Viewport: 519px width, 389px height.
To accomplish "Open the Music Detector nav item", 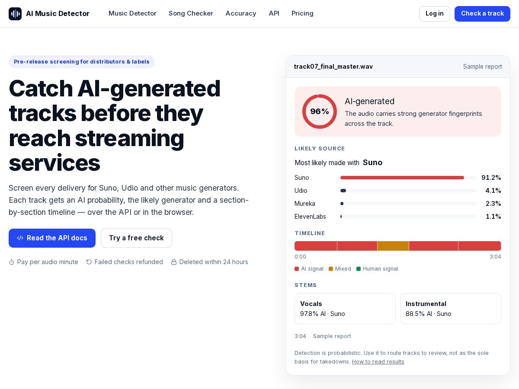I will point(132,13).
